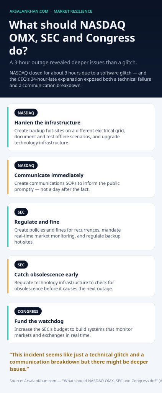This screenshot has width=162, height=393.
Task: Click the Source citation line at bottom
Action: tap(86, 381)
